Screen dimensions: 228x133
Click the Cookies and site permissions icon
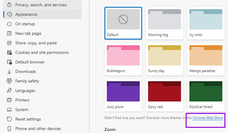[x=9, y=53]
